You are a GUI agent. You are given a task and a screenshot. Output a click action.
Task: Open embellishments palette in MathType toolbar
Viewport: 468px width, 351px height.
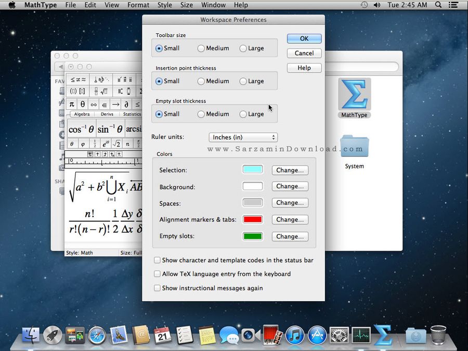pyautogui.click(x=124, y=80)
